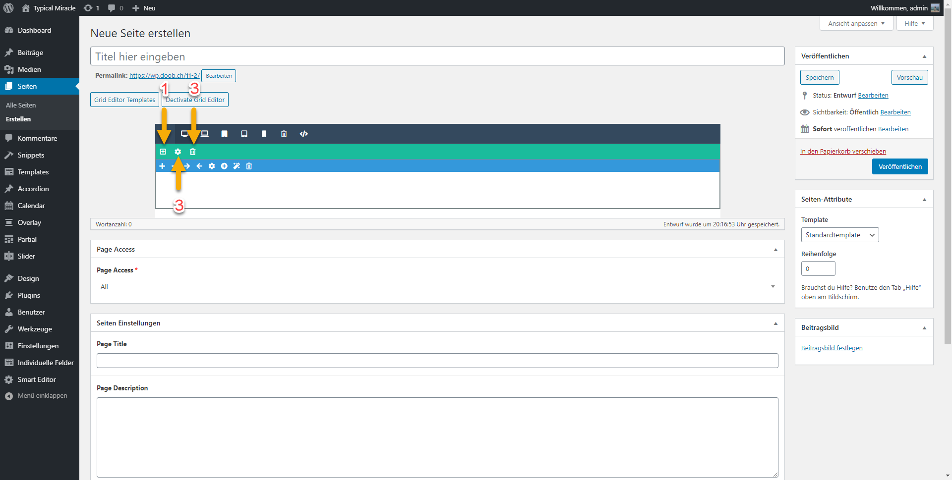The width and height of the screenshot is (952, 480).
Task: Click the Overlay icon in sidebar
Action: tap(9, 222)
